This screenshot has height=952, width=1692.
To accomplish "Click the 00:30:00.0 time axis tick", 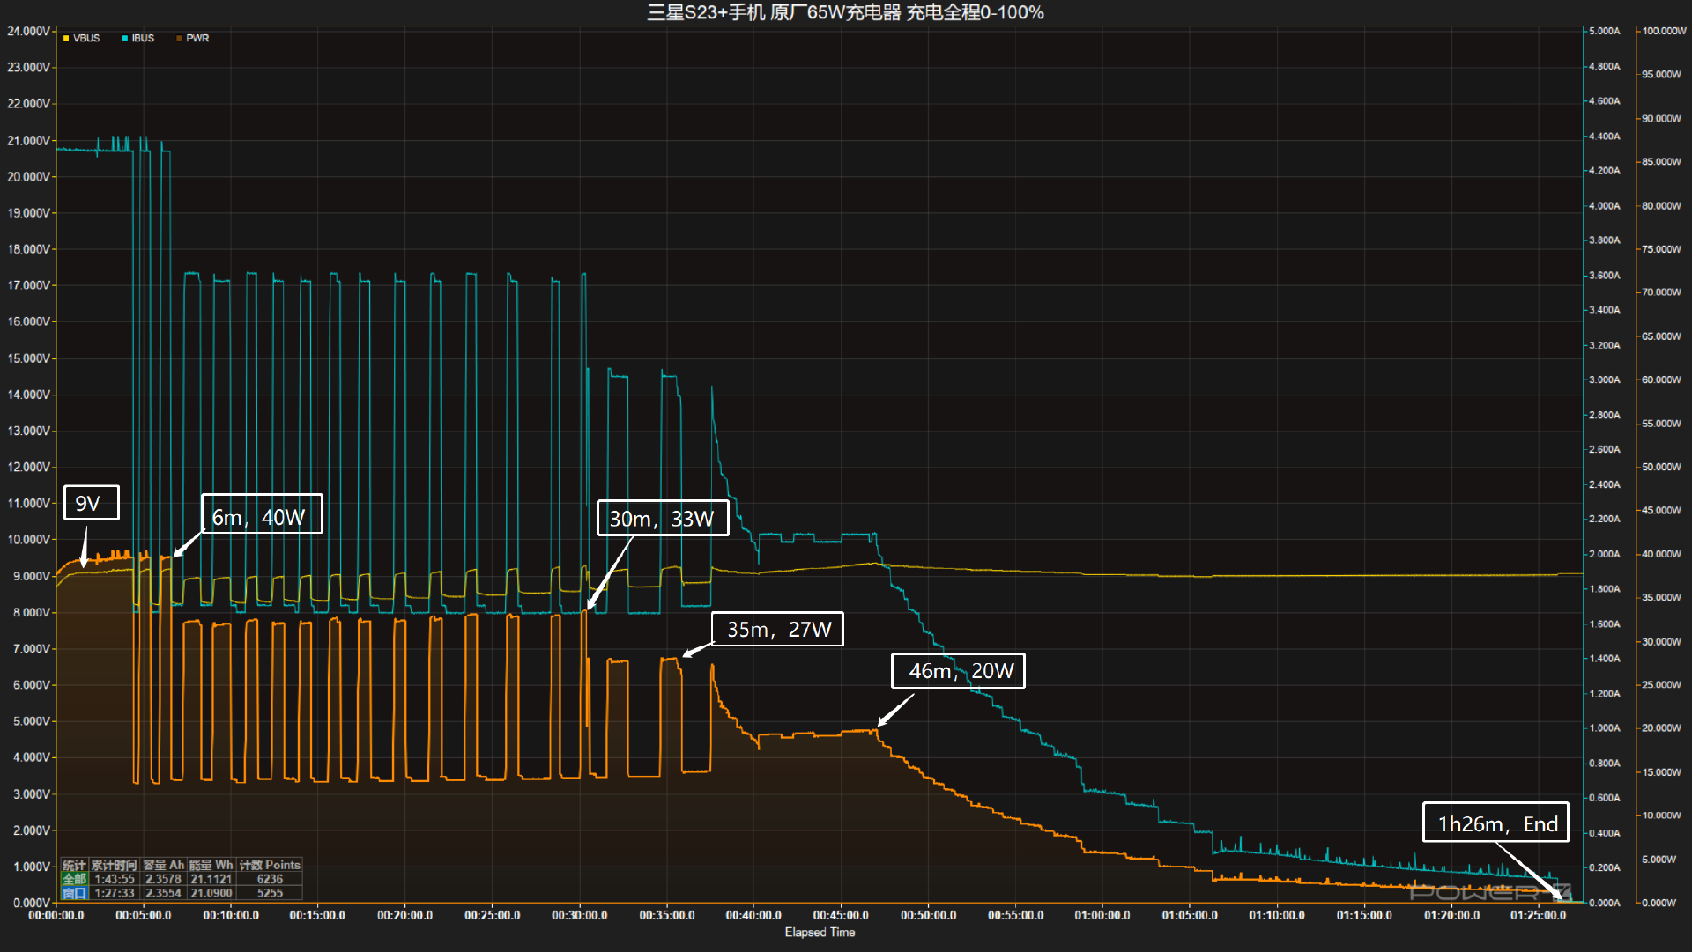I will click(579, 915).
